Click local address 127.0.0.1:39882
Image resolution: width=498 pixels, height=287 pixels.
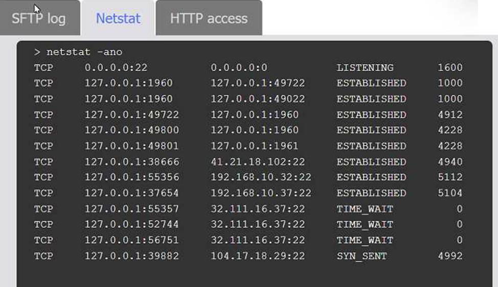132,256
